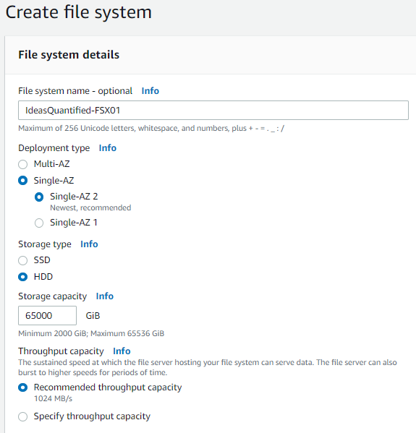Screen dimensions: 416x433
Task: Select the Single-AZ 2 radio button
Action: click(x=39, y=197)
